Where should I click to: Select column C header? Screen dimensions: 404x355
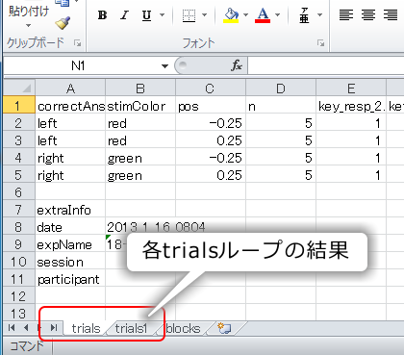tap(211, 89)
